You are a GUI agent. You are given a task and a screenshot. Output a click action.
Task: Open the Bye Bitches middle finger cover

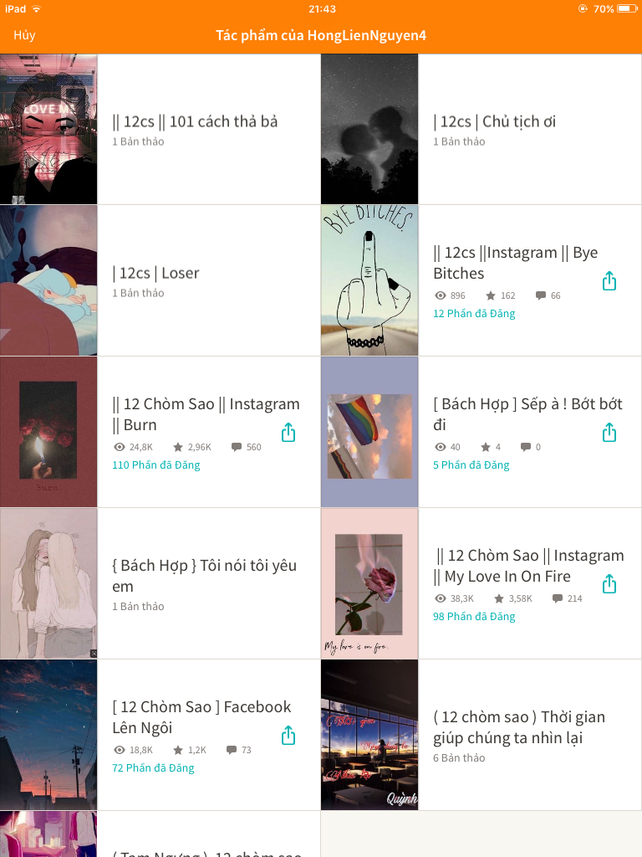click(x=369, y=280)
